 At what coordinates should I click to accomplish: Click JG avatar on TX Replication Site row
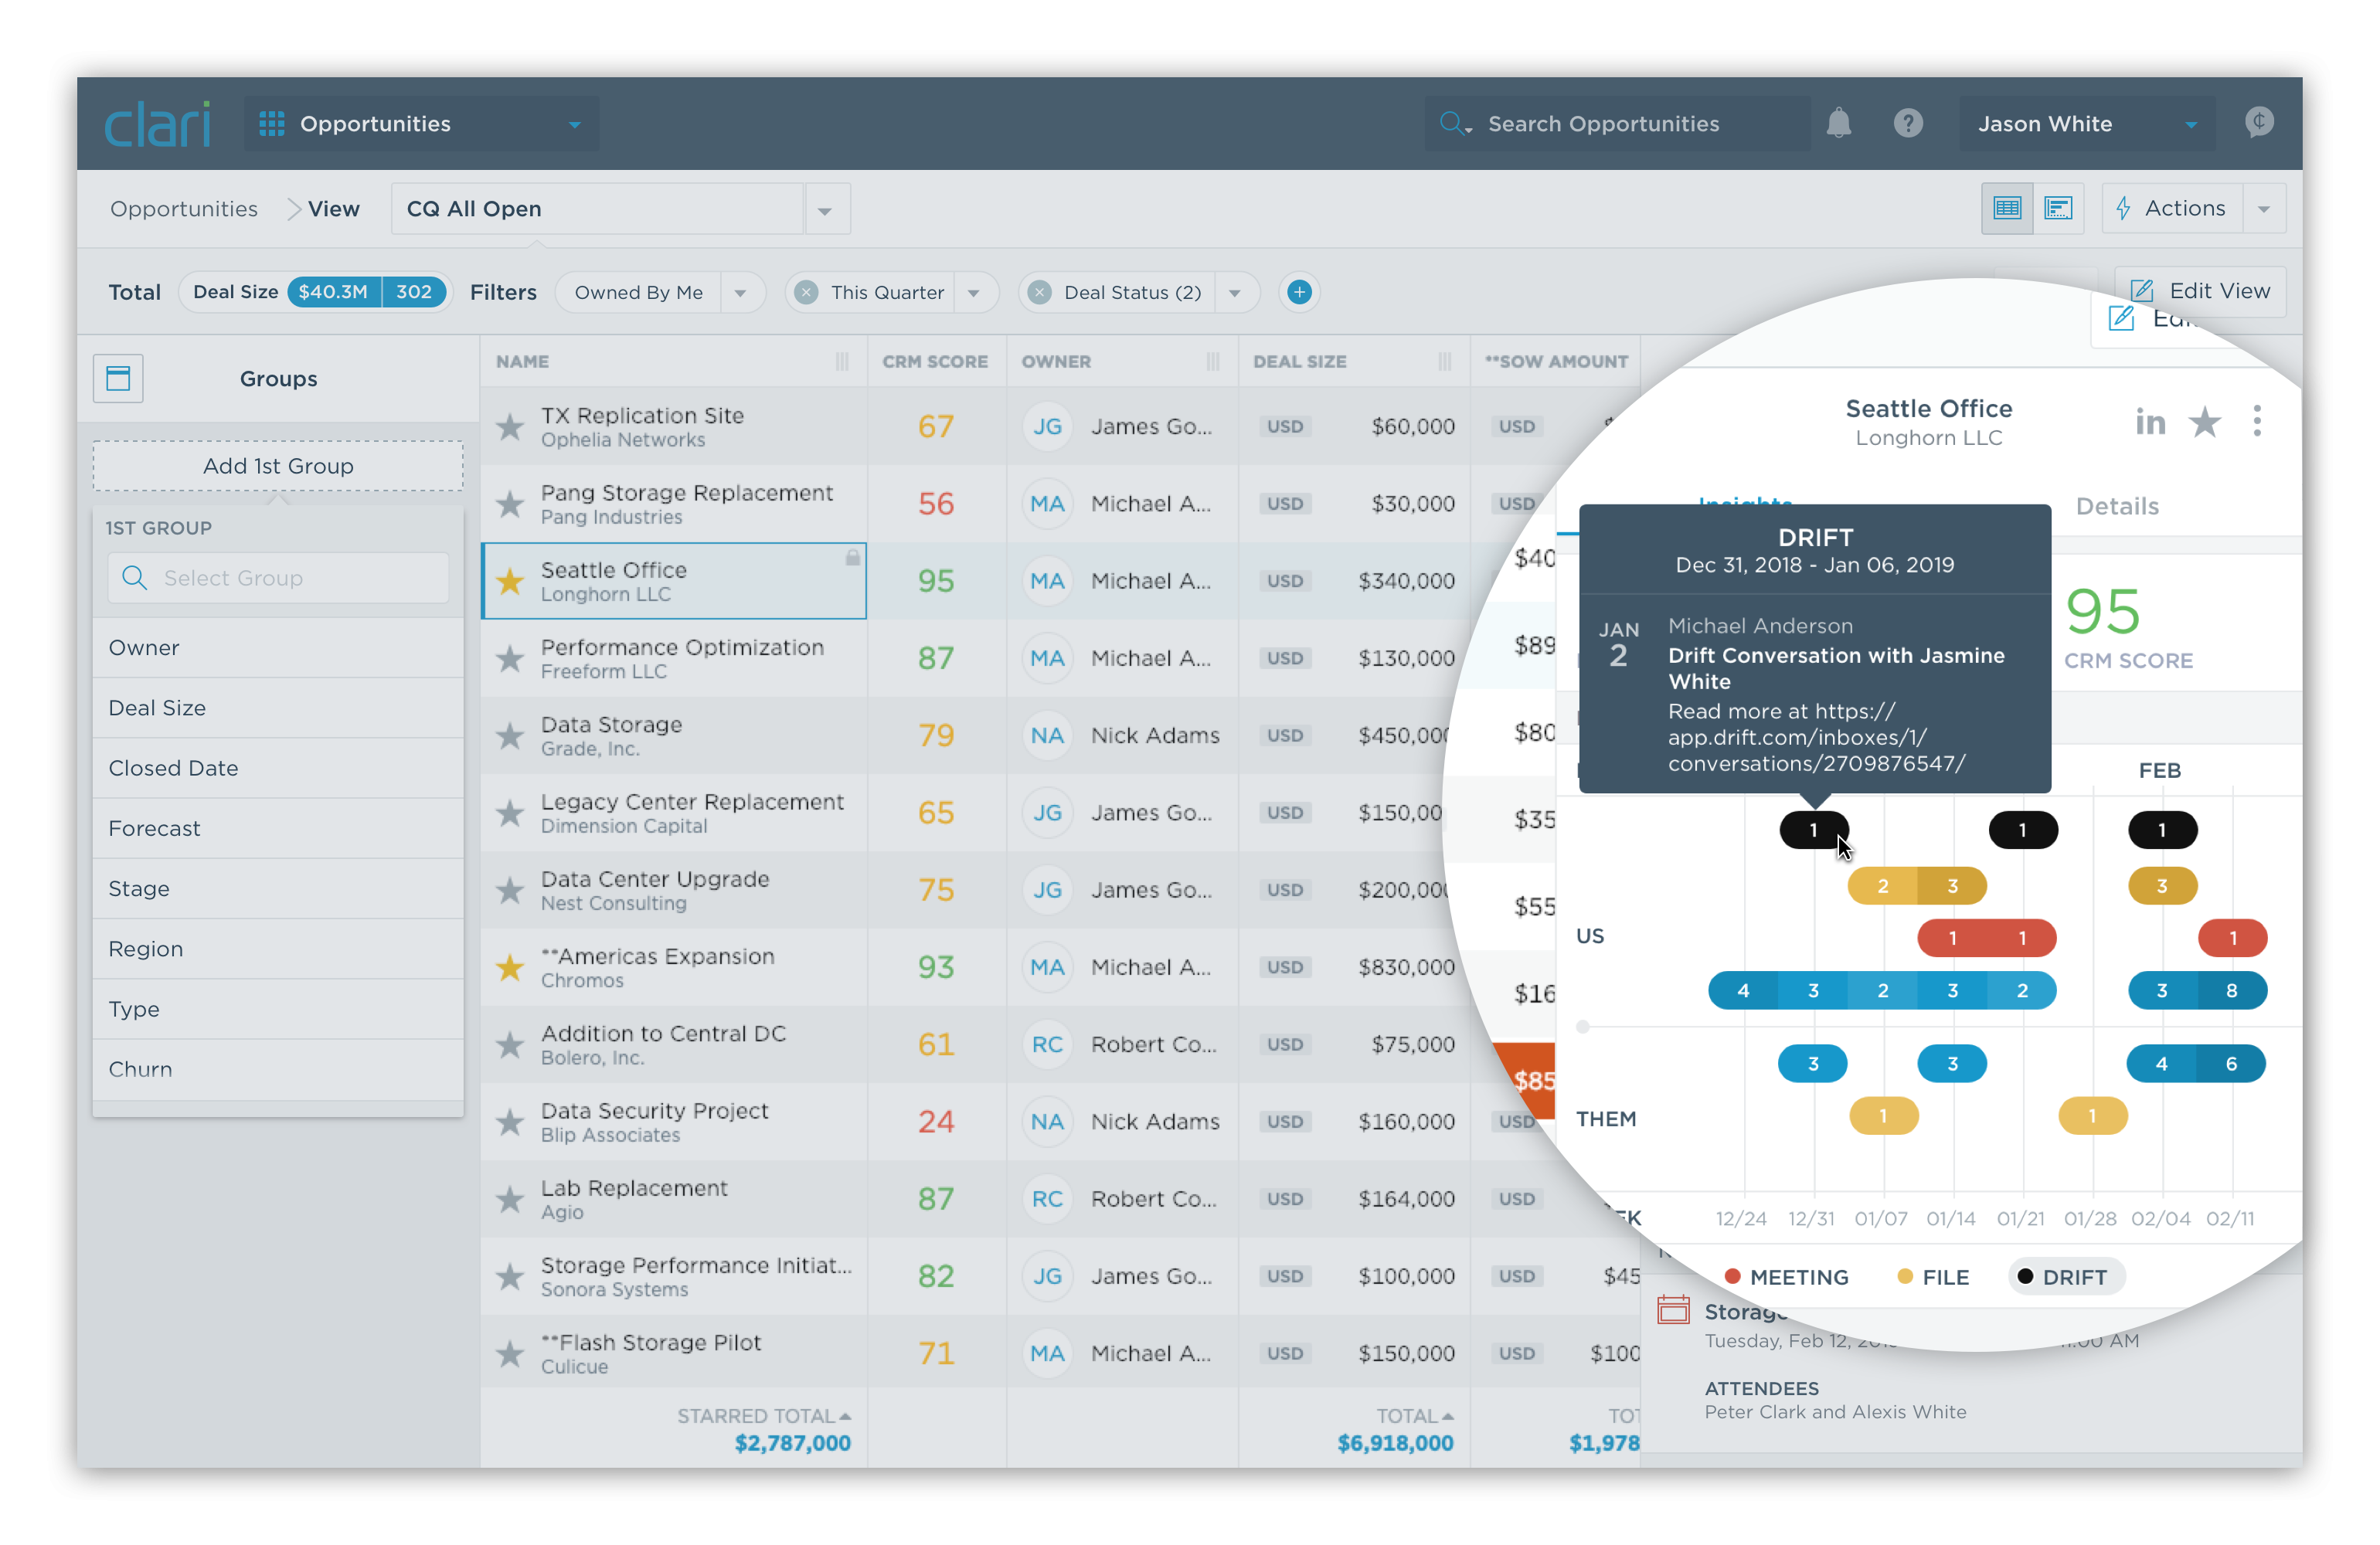tap(1047, 427)
